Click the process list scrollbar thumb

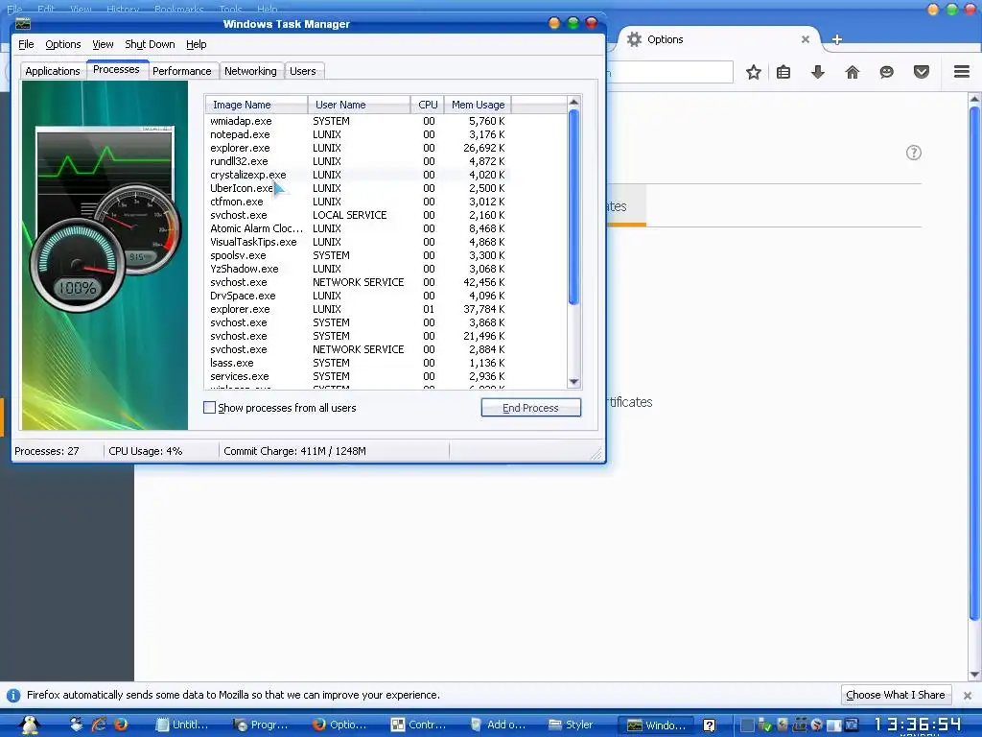[573, 207]
